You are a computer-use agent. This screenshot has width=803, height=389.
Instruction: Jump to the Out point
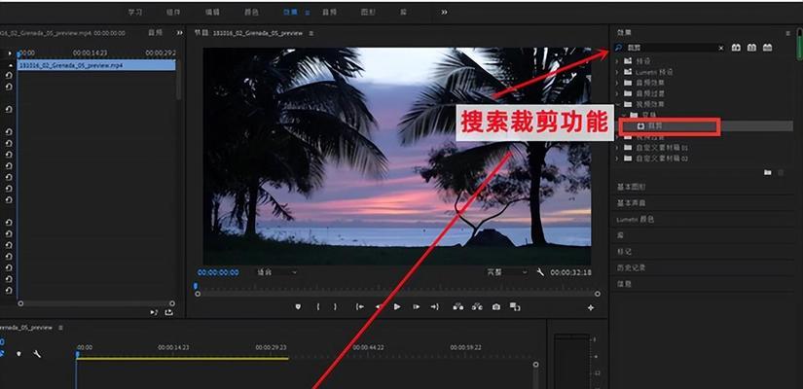(435, 306)
